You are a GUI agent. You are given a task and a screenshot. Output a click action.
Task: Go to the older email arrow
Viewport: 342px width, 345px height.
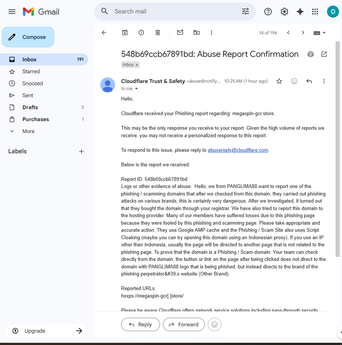pyautogui.click(x=303, y=33)
